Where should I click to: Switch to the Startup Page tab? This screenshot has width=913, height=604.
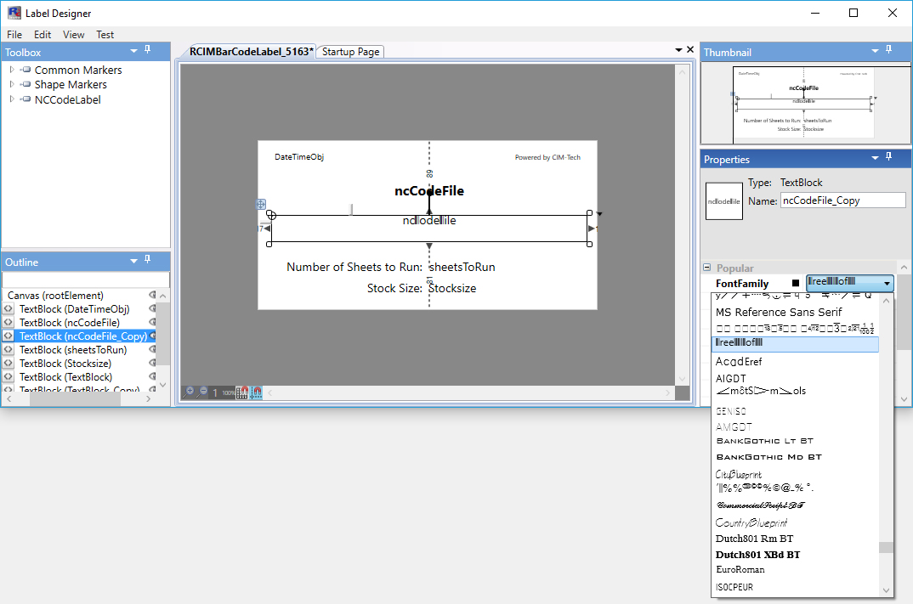pyautogui.click(x=350, y=51)
